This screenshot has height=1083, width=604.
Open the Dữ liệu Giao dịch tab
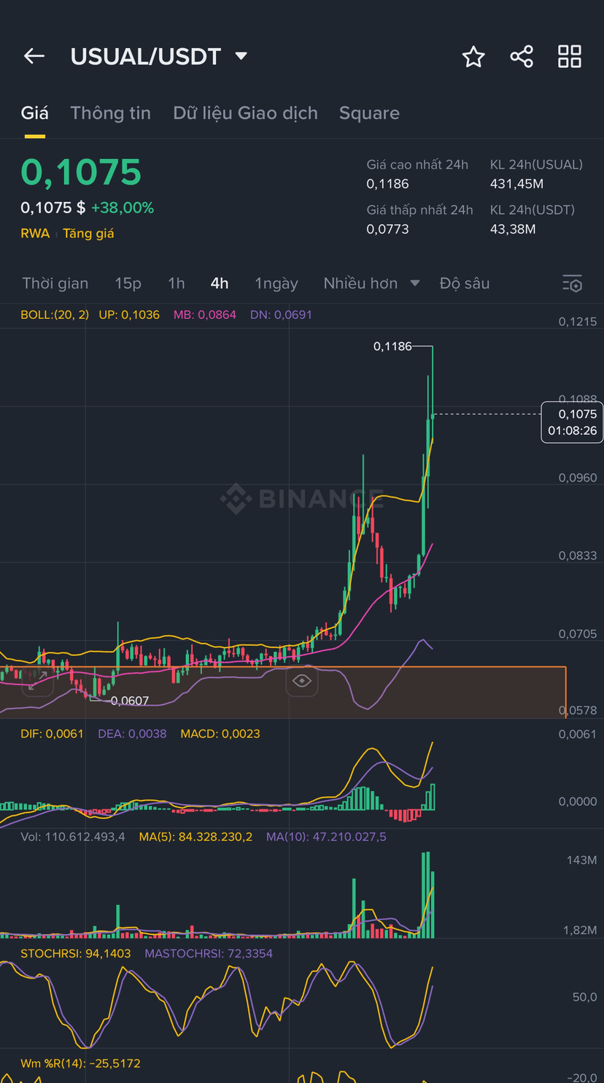tap(245, 113)
